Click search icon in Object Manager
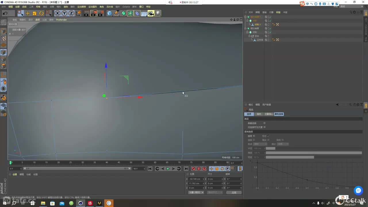The image size is (368, 207). [351, 12]
